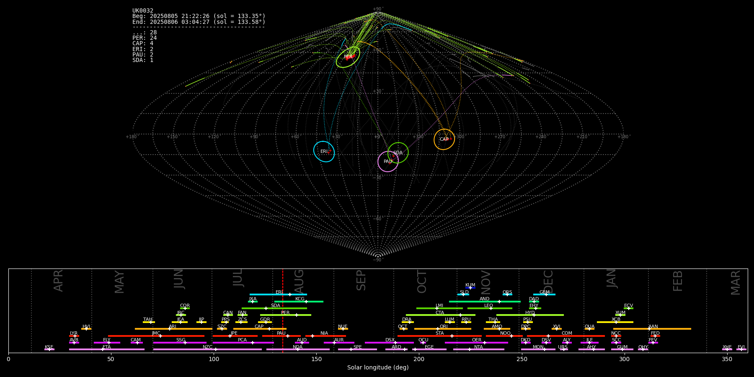Click the URS shower label
Image resolution: width=754 pixels, height=377 pixels.
563,347
